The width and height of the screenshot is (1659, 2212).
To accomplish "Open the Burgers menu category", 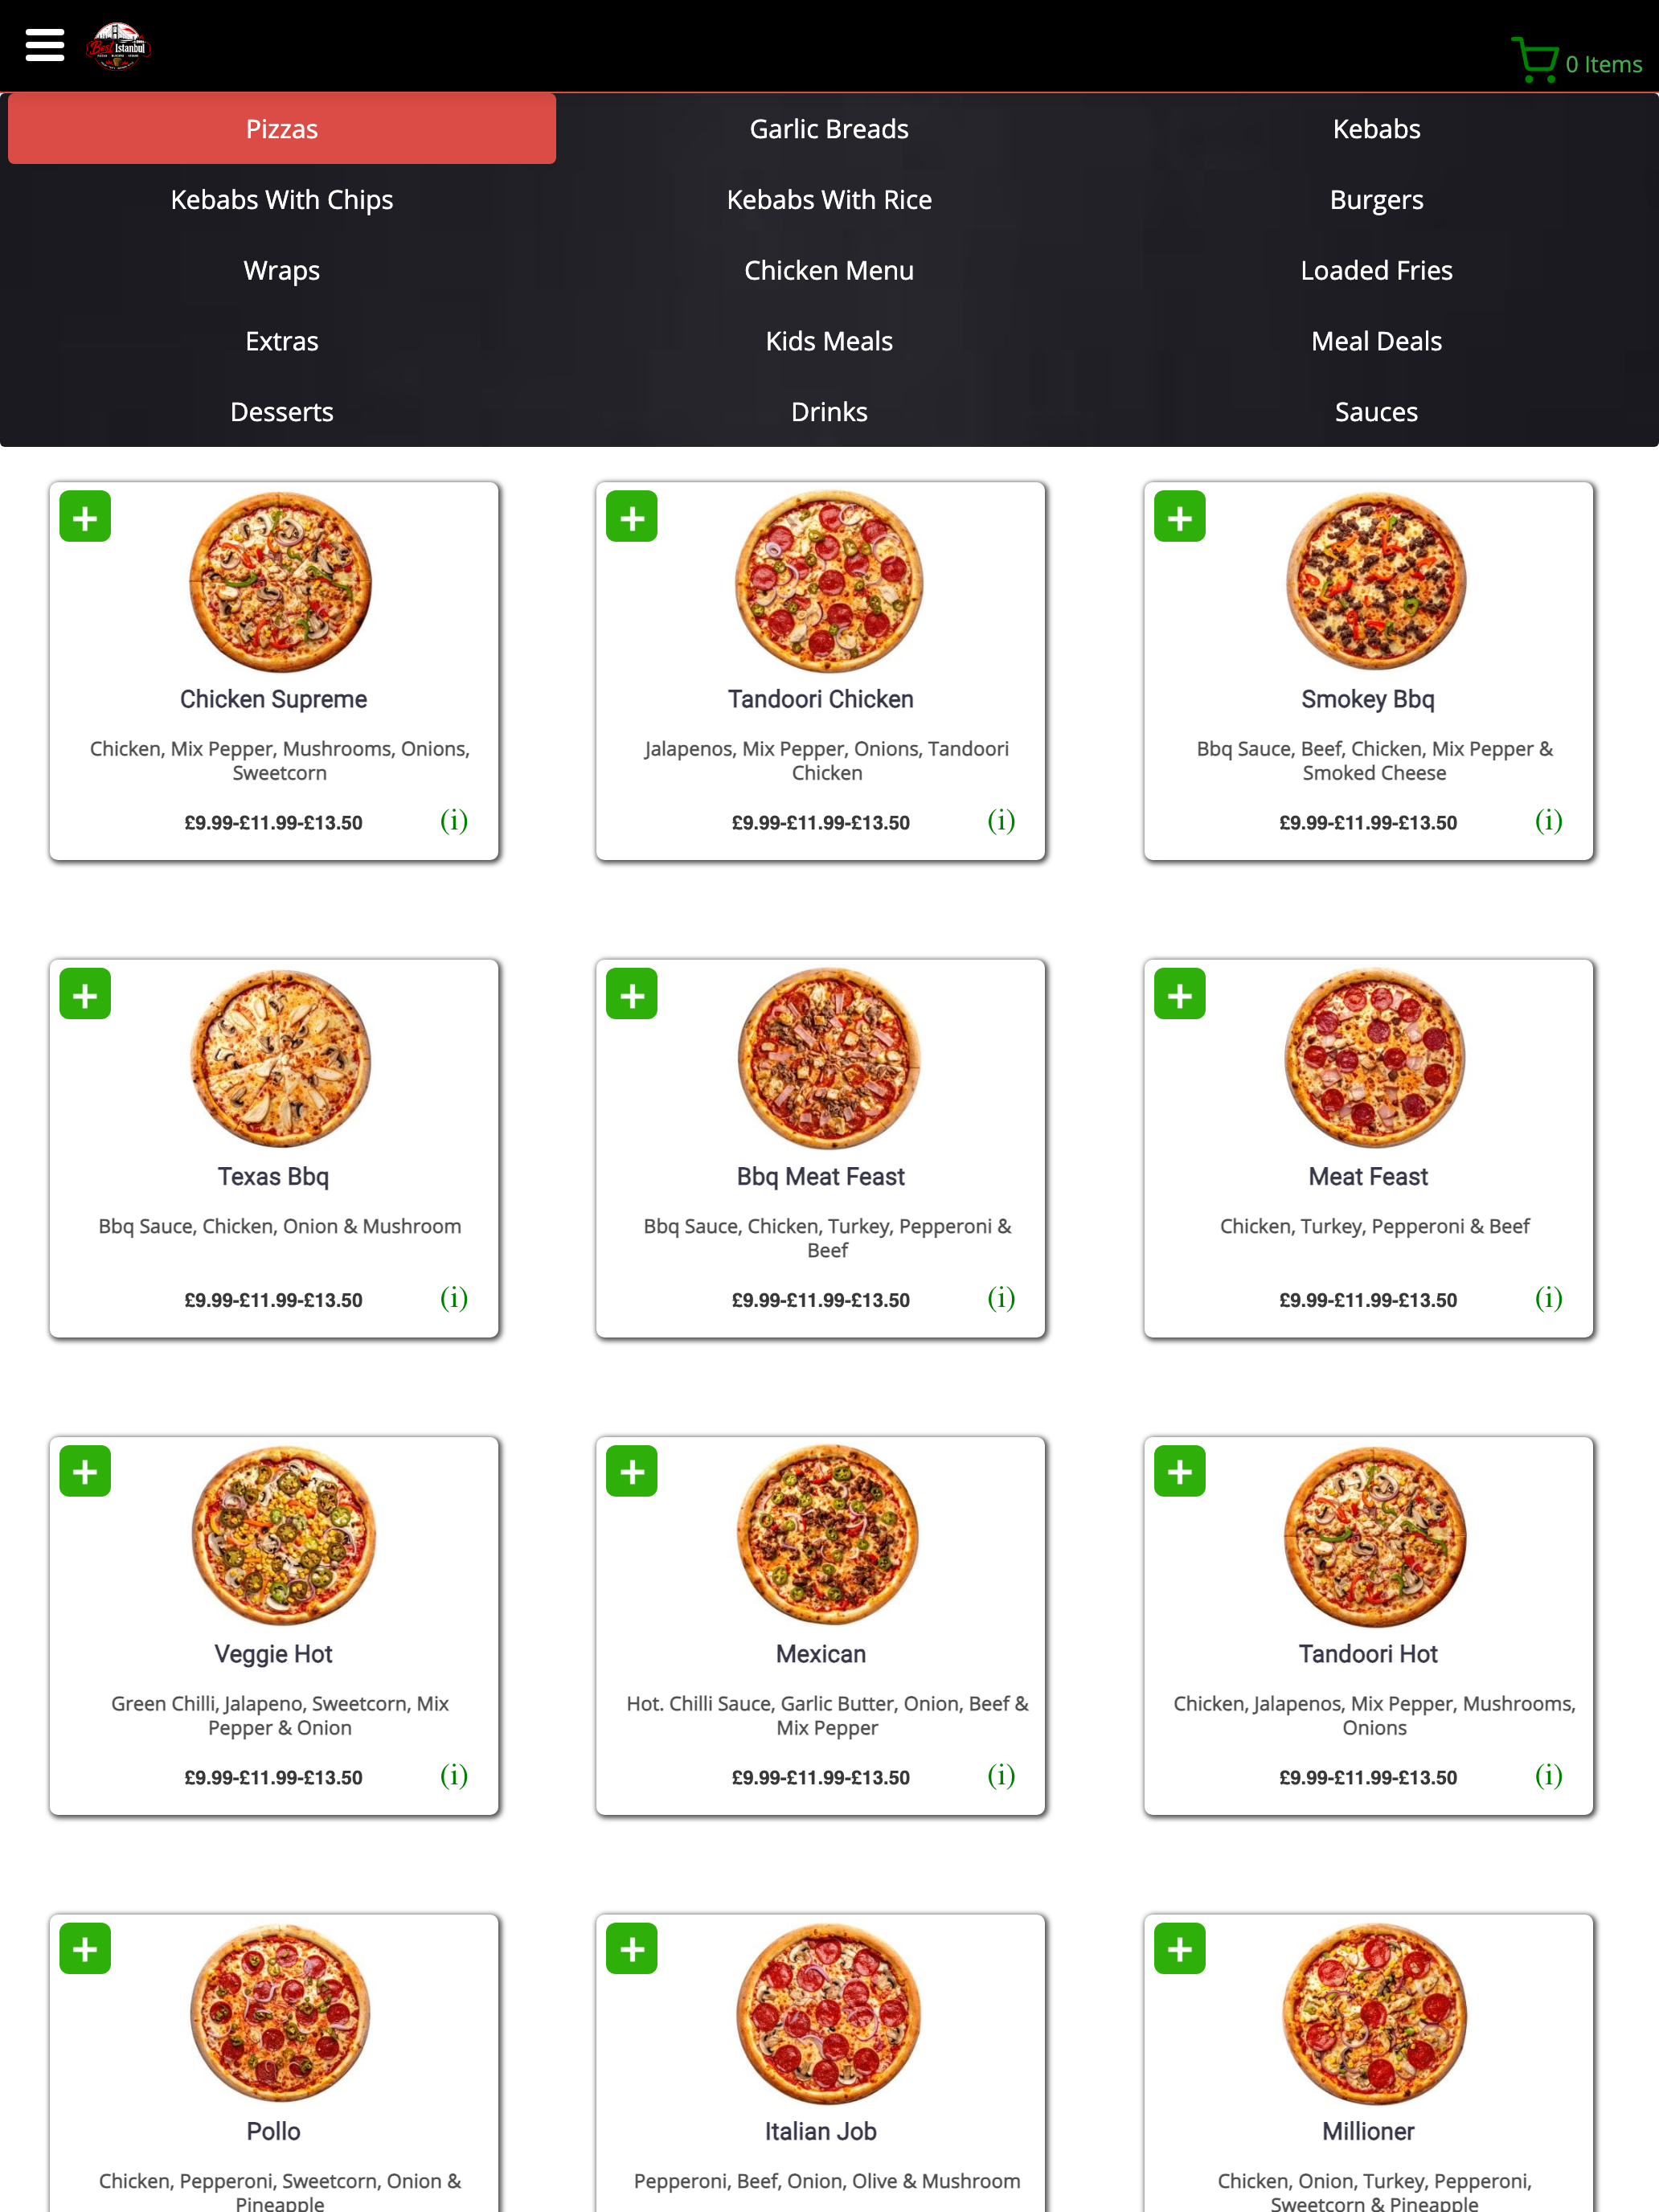I will tap(1376, 200).
